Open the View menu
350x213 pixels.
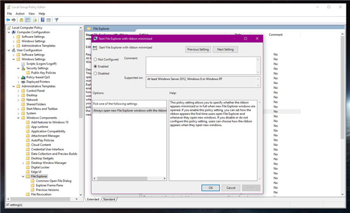point(32,13)
